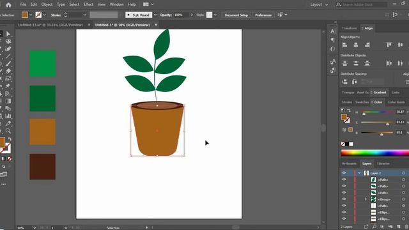
Task: Set color to None in toolbar
Action: (10, 158)
